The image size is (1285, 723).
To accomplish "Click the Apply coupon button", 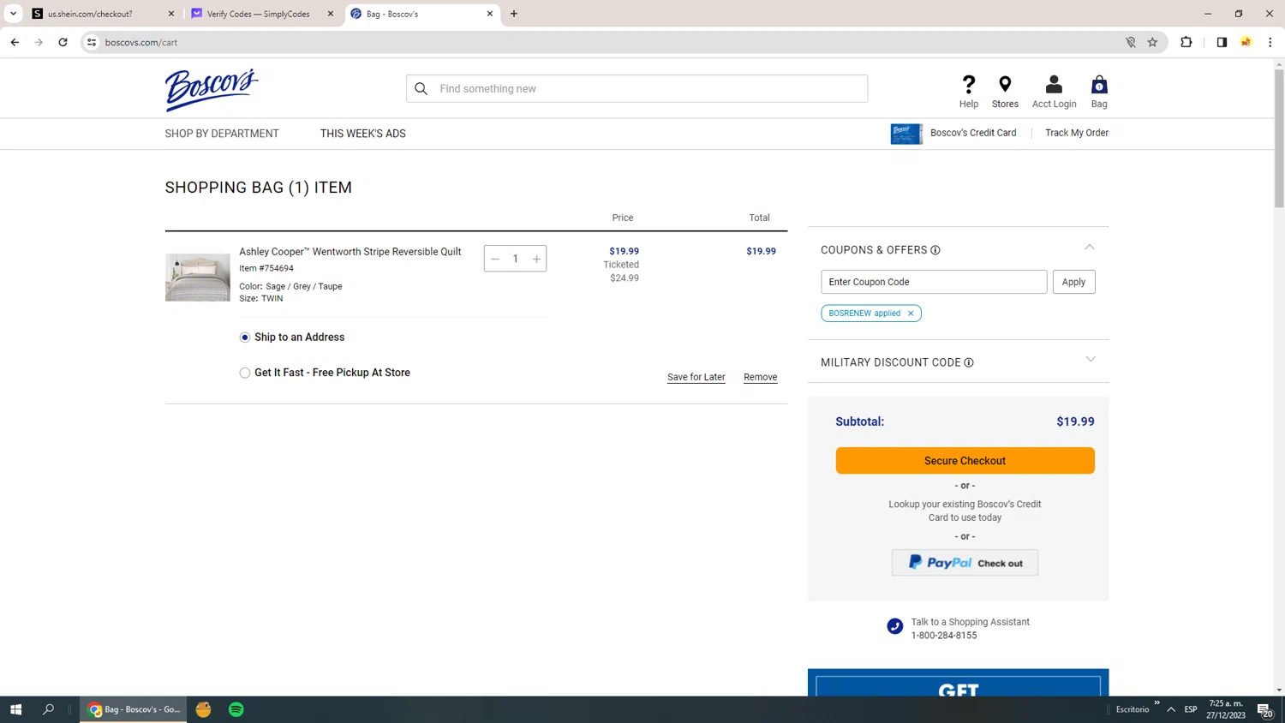I will [1073, 282].
